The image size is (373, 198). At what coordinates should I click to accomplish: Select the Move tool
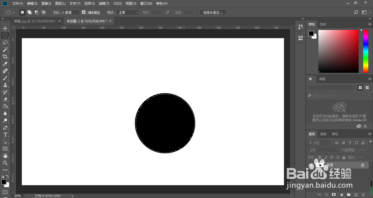click(x=5, y=28)
